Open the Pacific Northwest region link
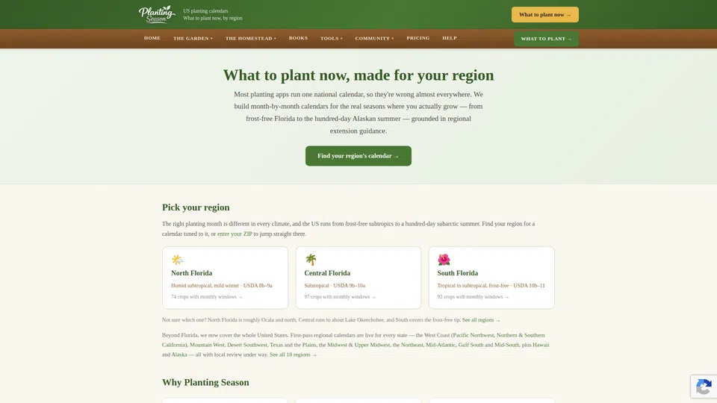The height and width of the screenshot is (403, 717). point(474,335)
